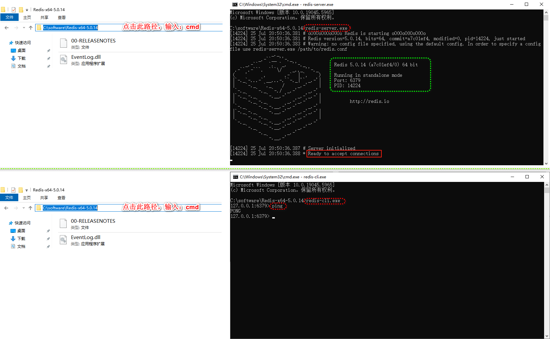Switch to the 查看 ribbon tab
The height and width of the screenshot is (339, 550).
(x=61, y=18)
